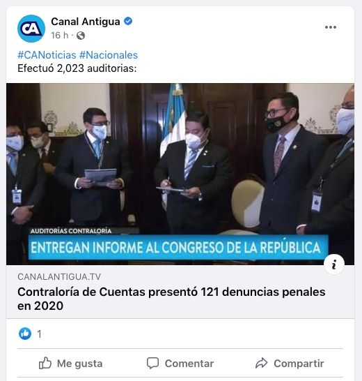Click the Comentar button label
The width and height of the screenshot is (362, 381).
click(x=189, y=364)
